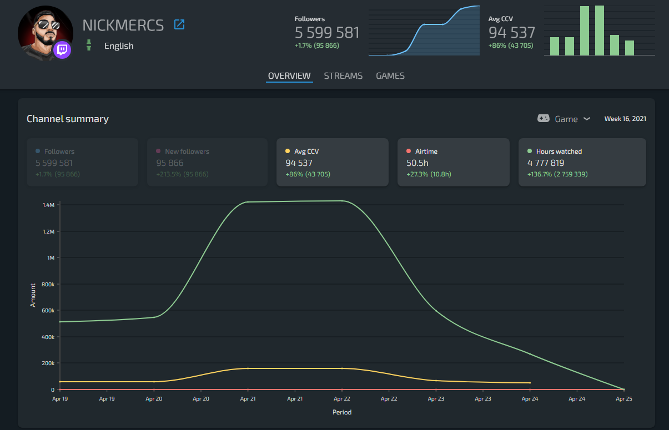Click the 50.5h airtime value

pyautogui.click(x=416, y=163)
